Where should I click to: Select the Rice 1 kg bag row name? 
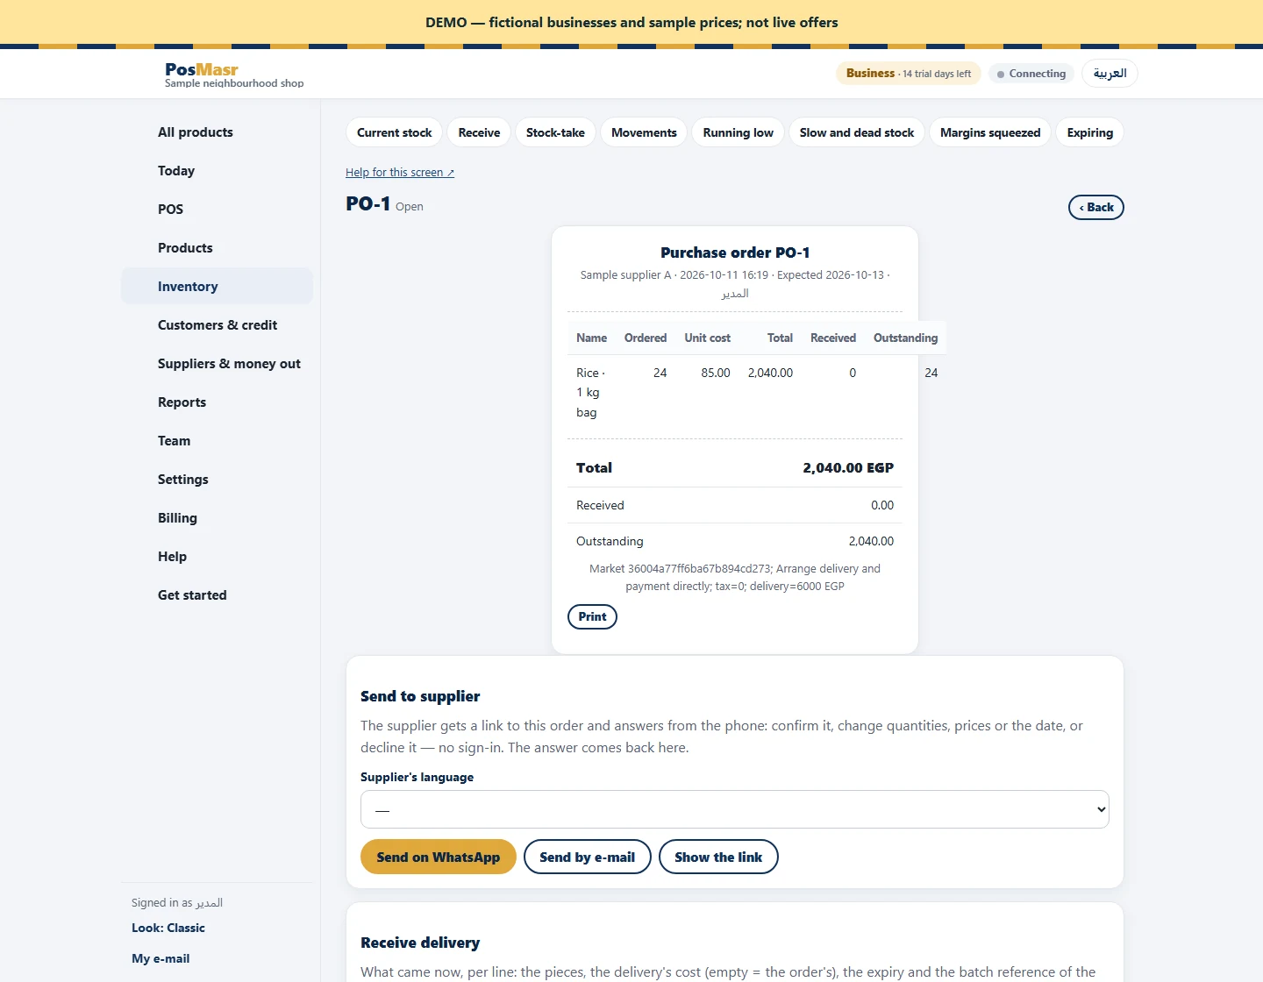pyautogui.click(x=590, y=393)
